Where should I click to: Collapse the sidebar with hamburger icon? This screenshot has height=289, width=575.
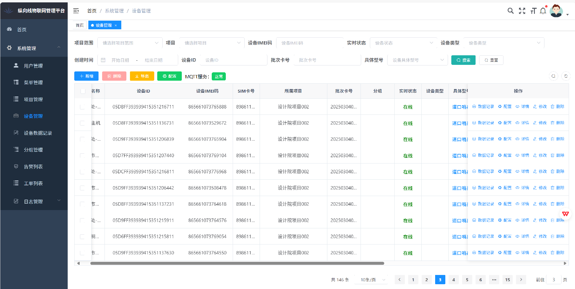(x=76, y=11)
